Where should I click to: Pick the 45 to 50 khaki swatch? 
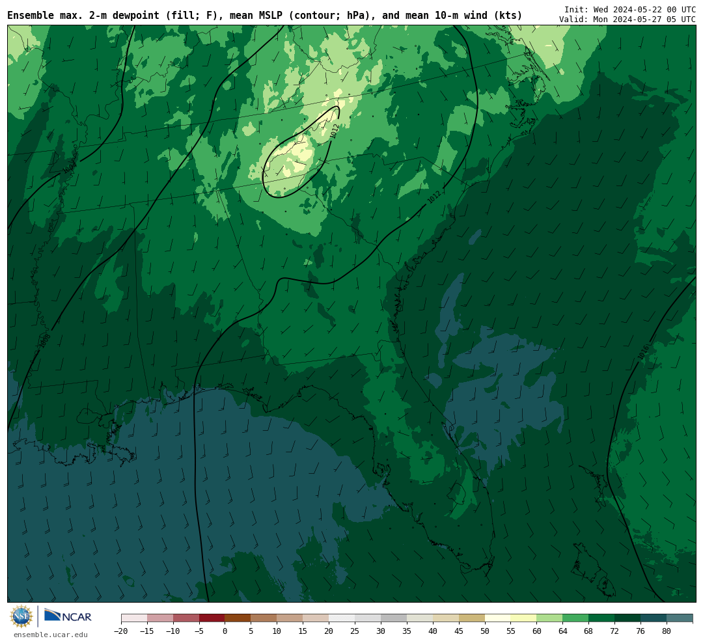click(x=472, y=618)
